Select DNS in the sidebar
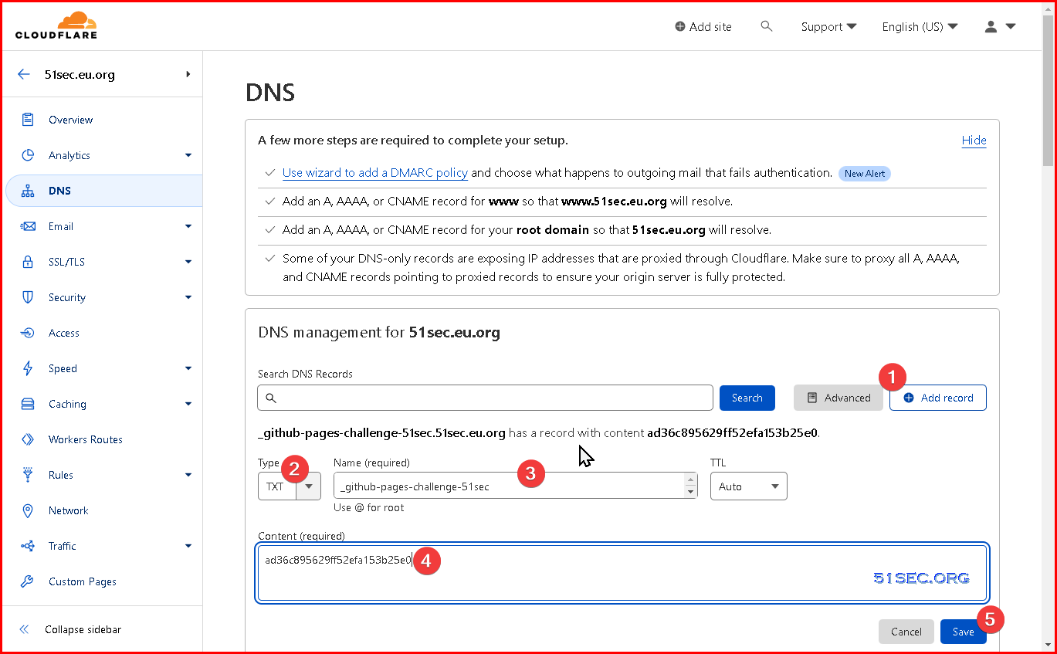The width and height of the screenshot is (1057, 654). [104, 191]
